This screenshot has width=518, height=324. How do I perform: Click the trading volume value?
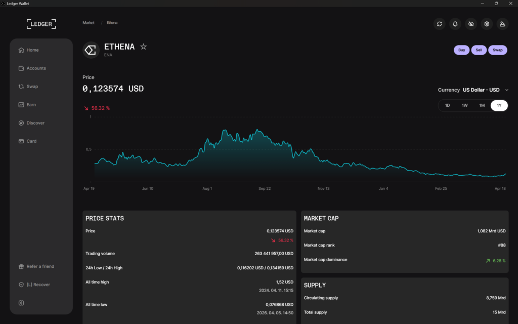(x=274, y=254)
